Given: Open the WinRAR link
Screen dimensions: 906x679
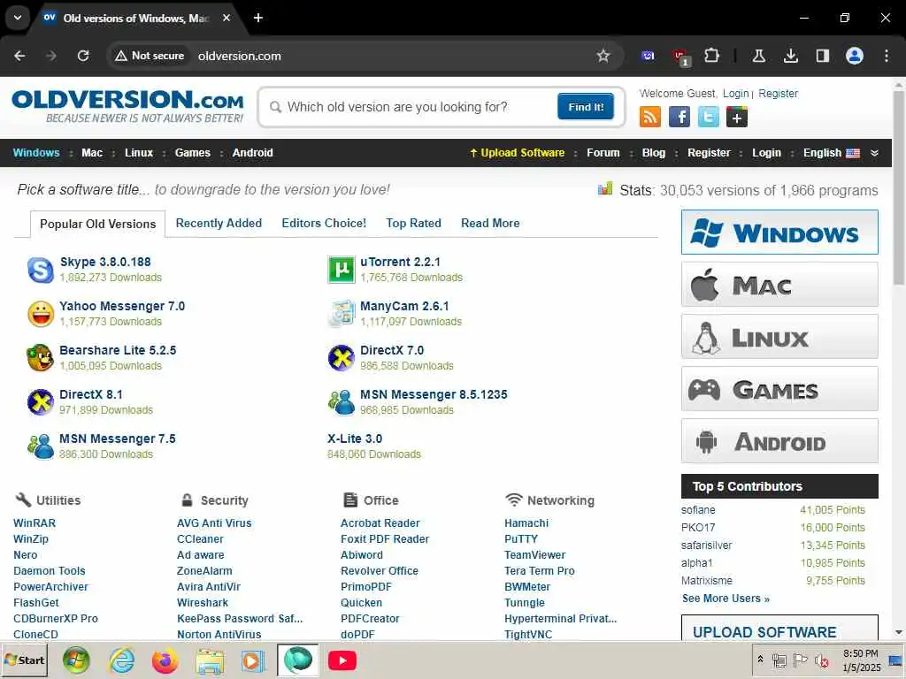Looking at the screenshot, I should 35,523.
